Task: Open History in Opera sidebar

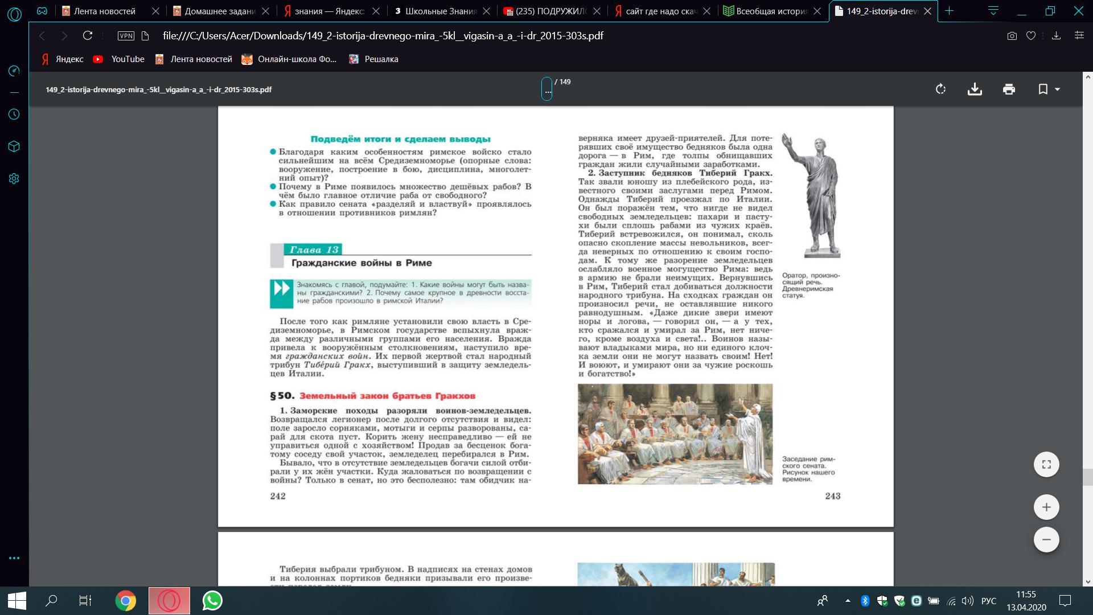Action: point(15,114)
